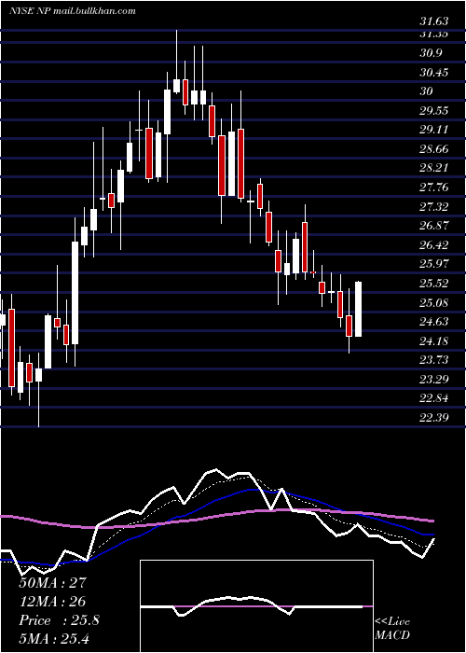Click the 25.97 price axis label
466x653 pixels.
(434, 264)
